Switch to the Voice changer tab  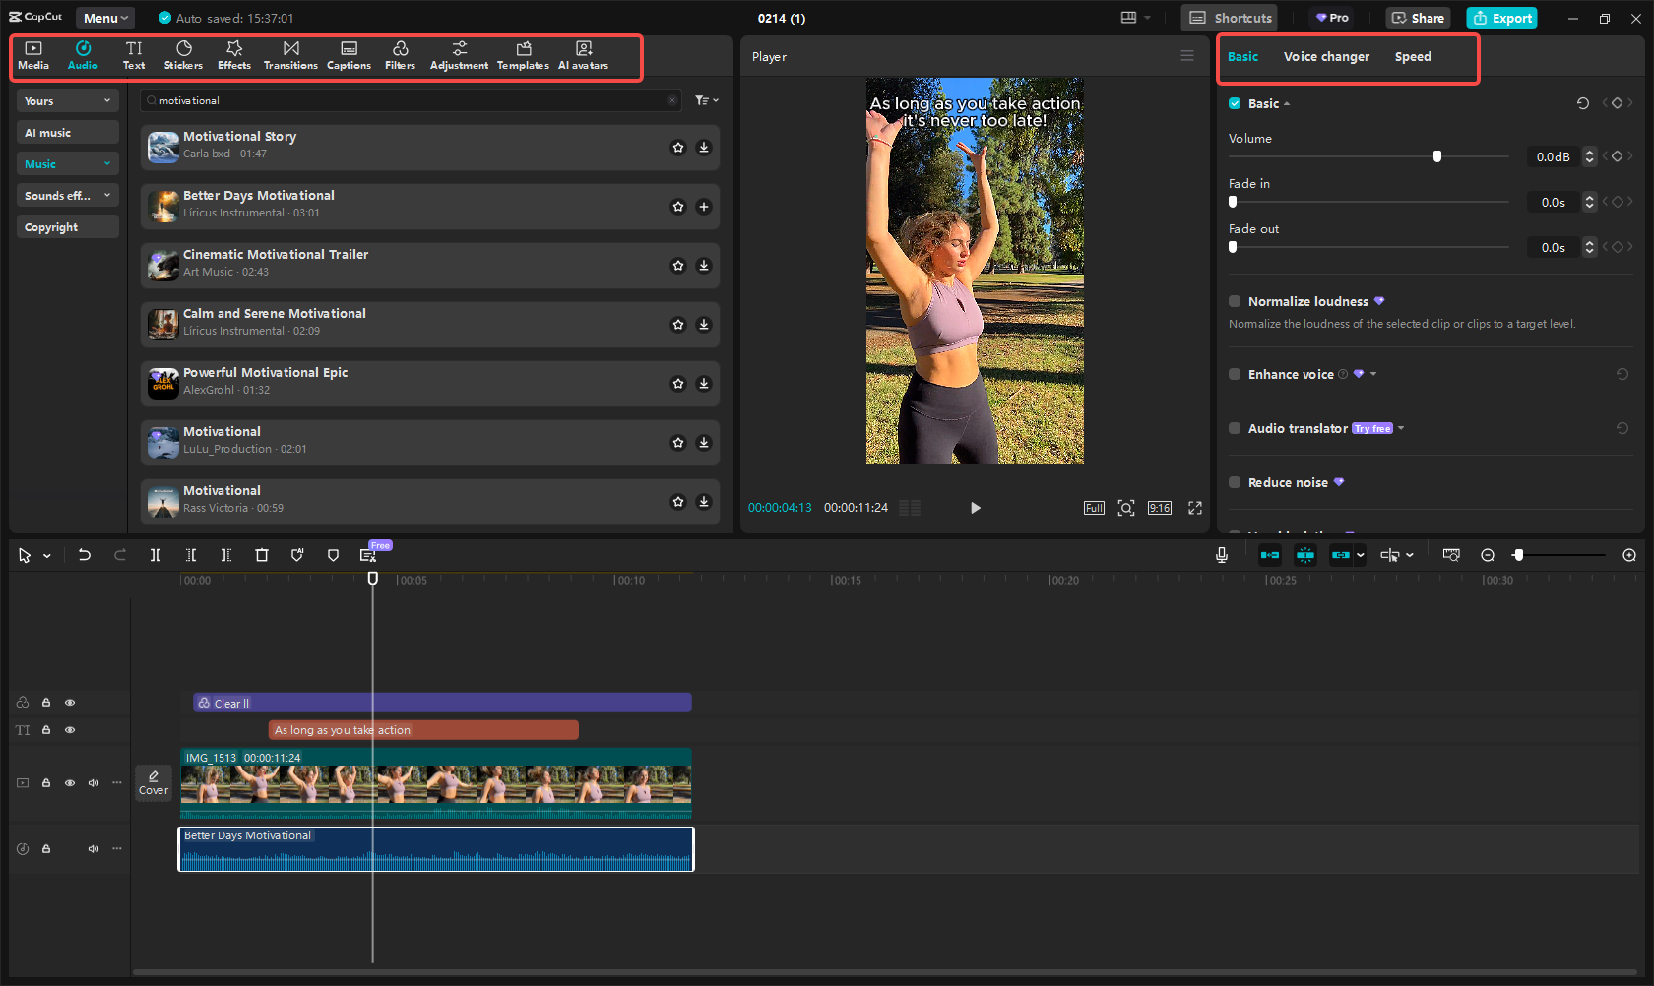(1326, 57)
